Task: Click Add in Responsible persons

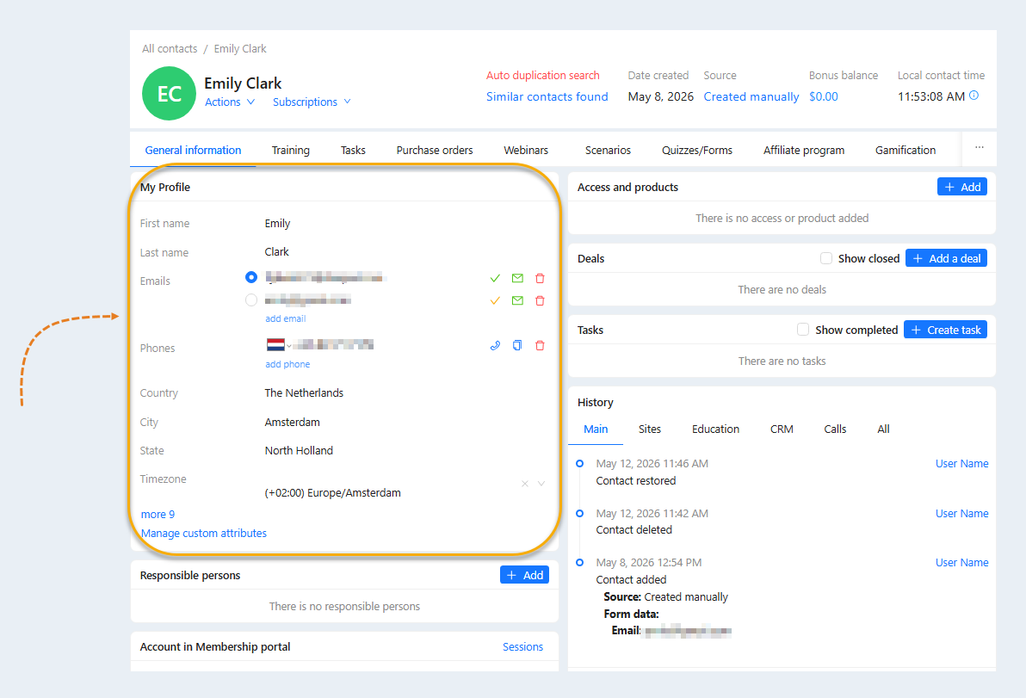Action: (x=525, y=575)
